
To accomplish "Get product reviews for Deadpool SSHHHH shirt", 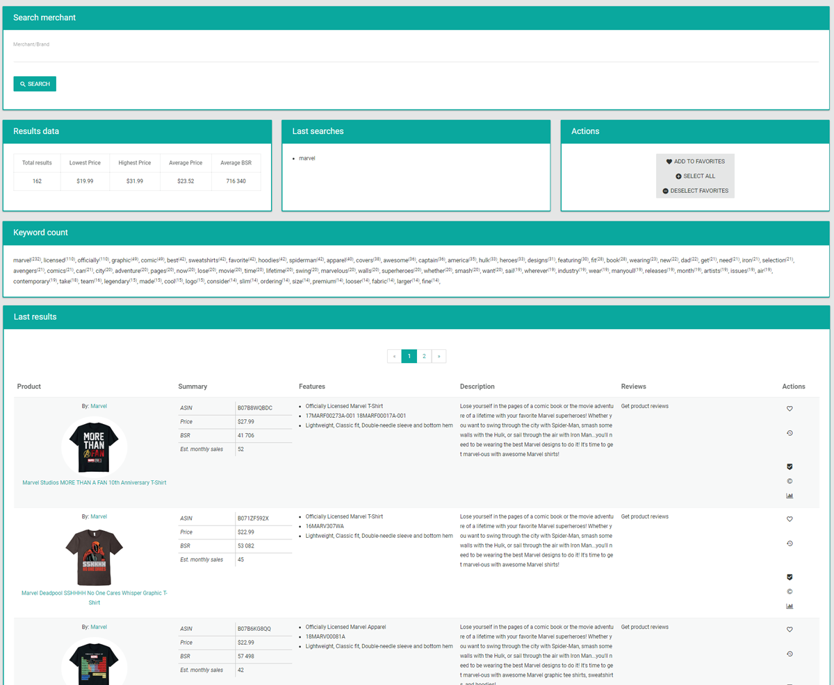I will pos(645,516).
